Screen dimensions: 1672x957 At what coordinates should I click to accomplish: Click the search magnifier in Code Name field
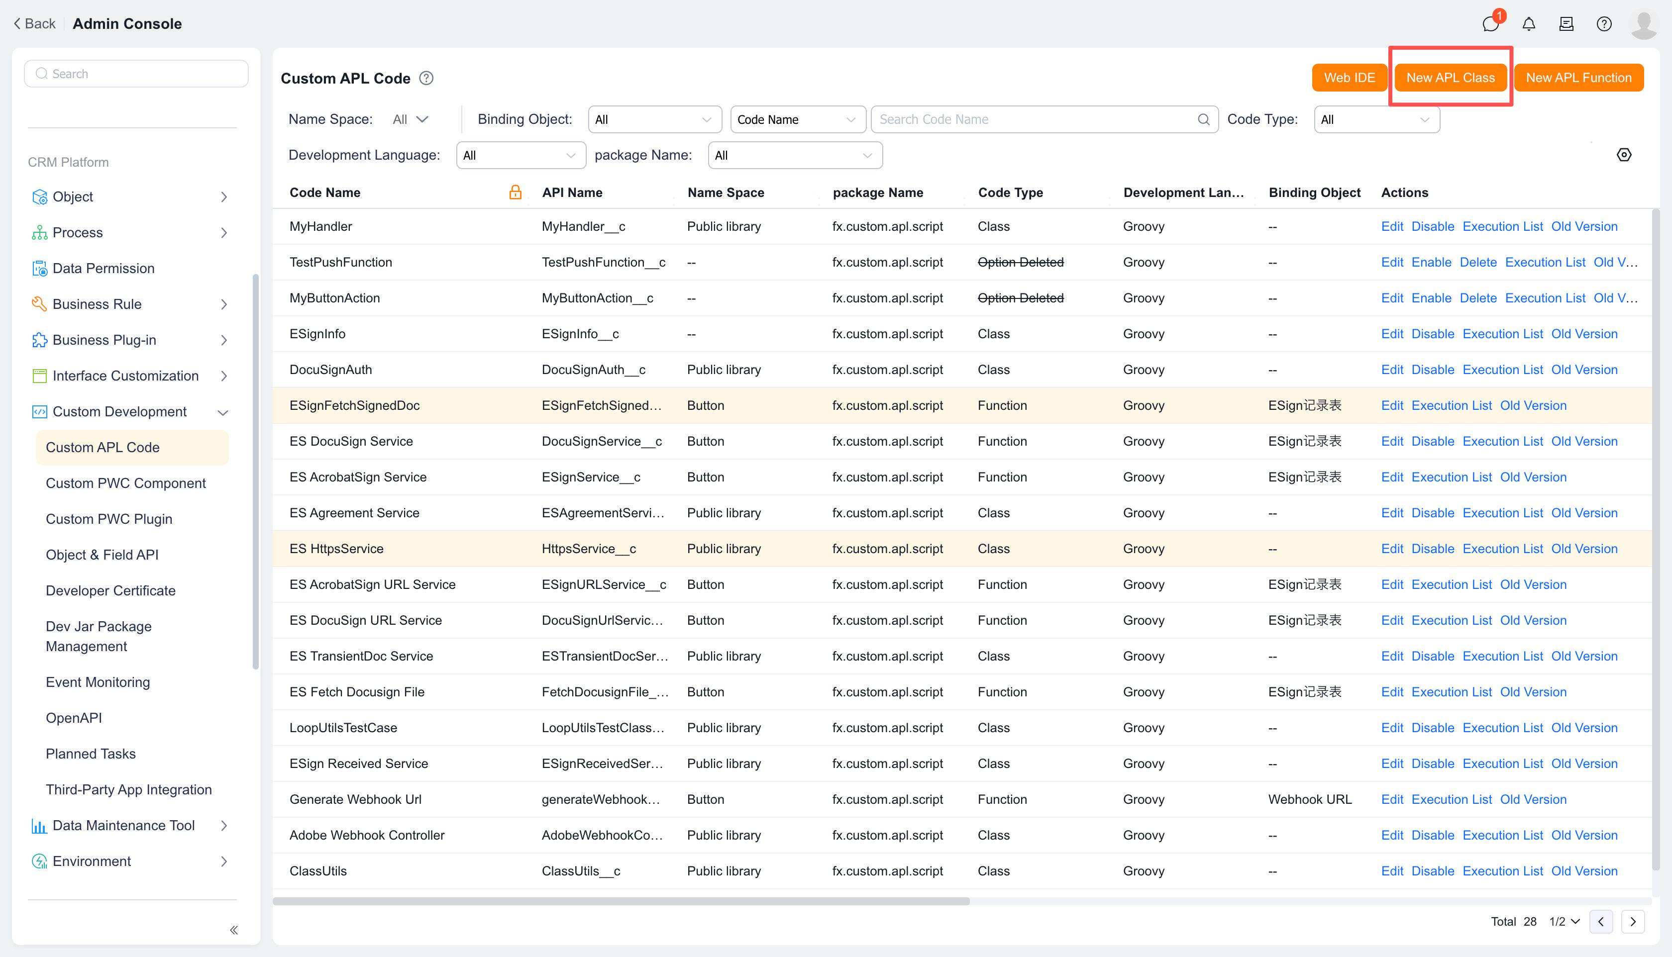click(x=1203, y=119)
